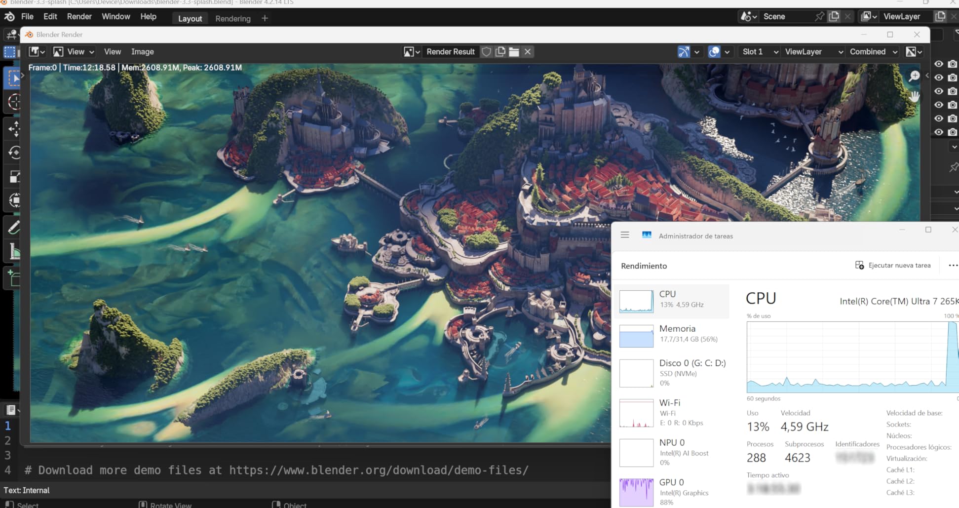The width and height of the screenshot is (959, 508).
Task: Open the Render menu in the top bar
Action: click(79, 16)
